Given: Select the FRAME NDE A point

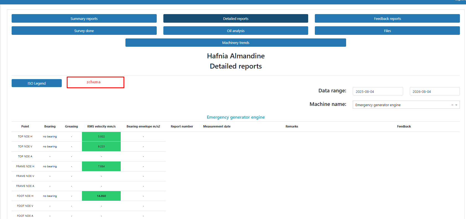Looking at the screenshot, I should coord(25,186).
